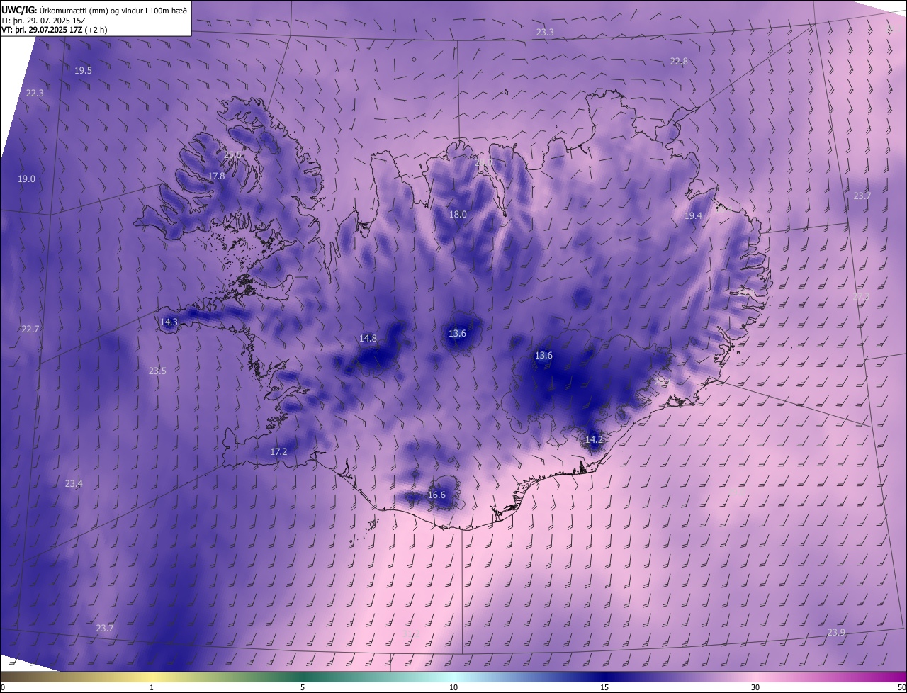Click the 14.8 value label on the map
907x693 pixels.
click(368, 338)
